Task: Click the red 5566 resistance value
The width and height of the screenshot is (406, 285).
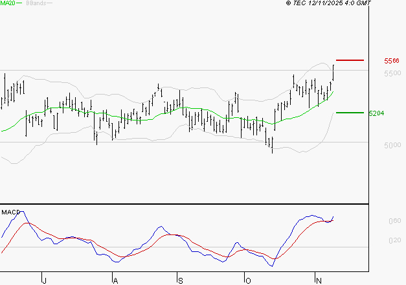Action: point(392,61)
